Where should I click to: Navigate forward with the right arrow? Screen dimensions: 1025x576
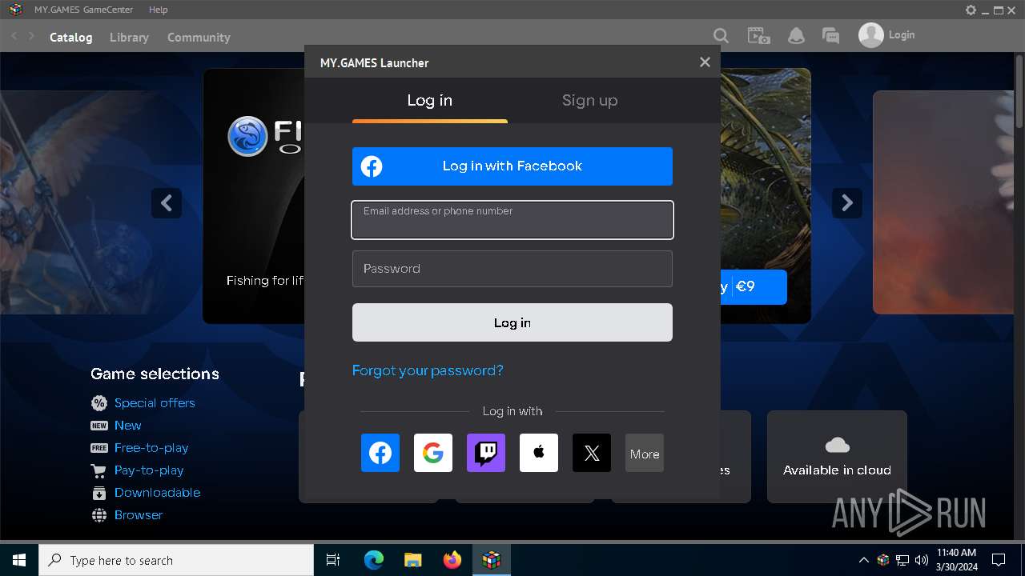pyautogui.click(x=31, y=36)
